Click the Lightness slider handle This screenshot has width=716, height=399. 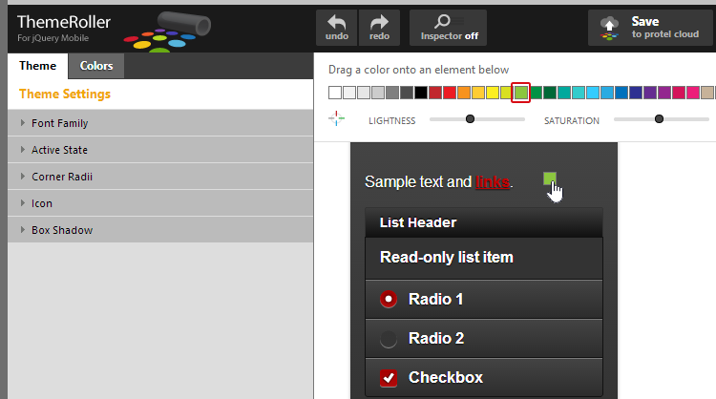click(x=470, y=119)
